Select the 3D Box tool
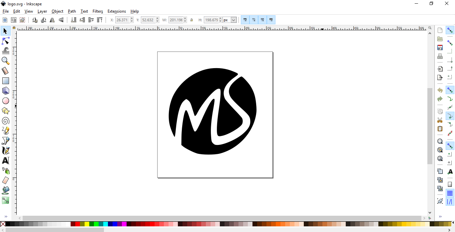This screenshot has height=232, width=455. point(5,91)
